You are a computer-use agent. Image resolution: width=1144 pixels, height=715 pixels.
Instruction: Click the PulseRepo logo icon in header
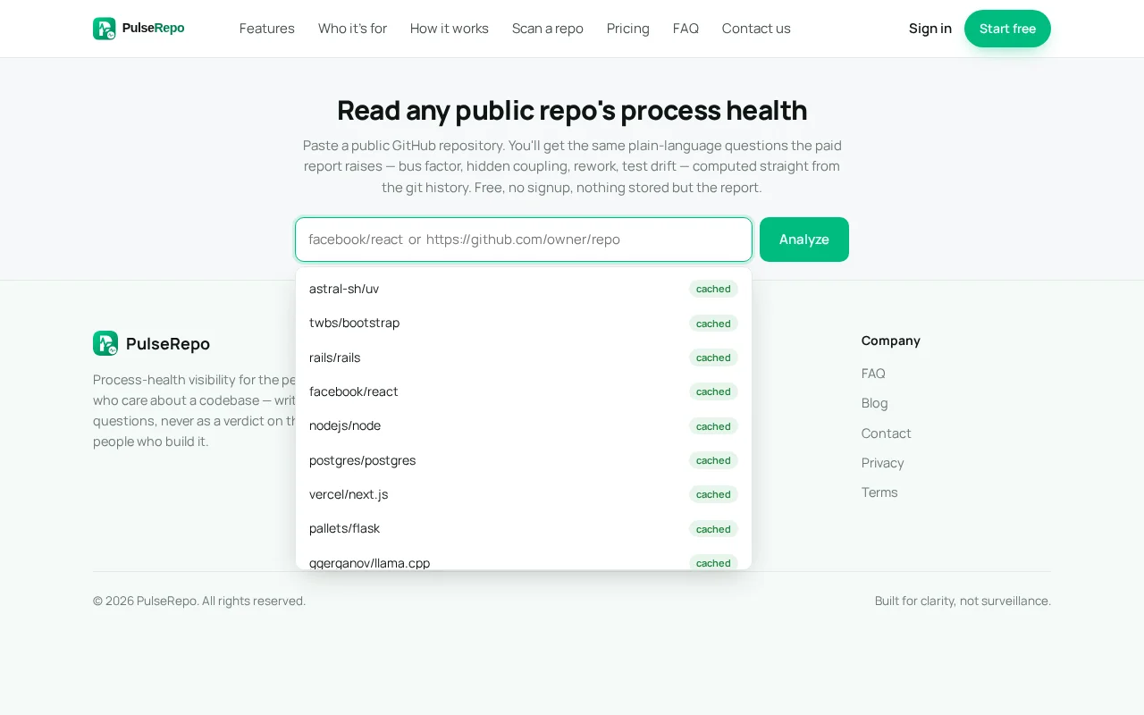[x=105, y=29]
